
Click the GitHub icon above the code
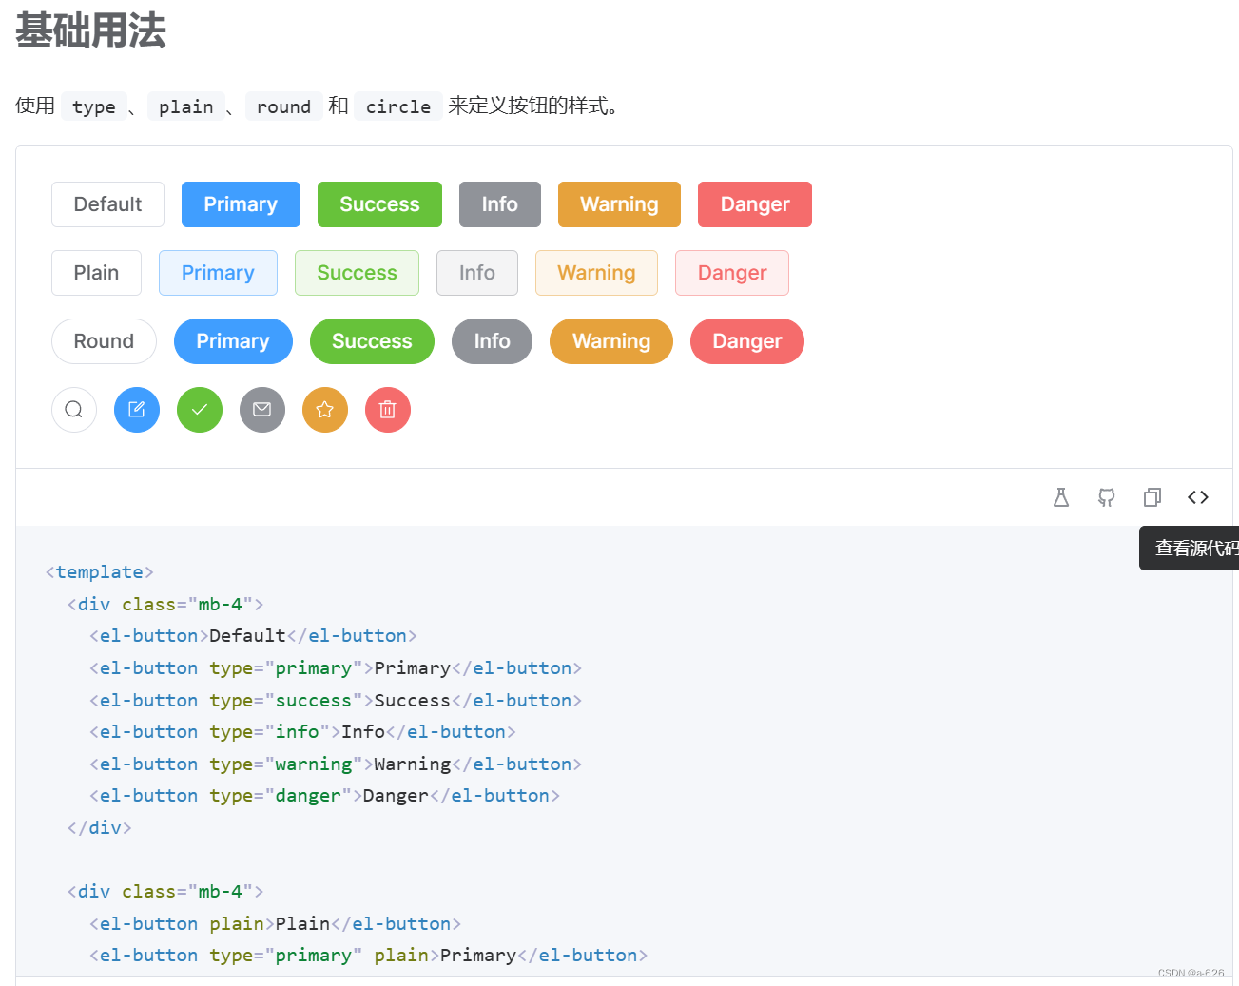tap(1106, 497)
